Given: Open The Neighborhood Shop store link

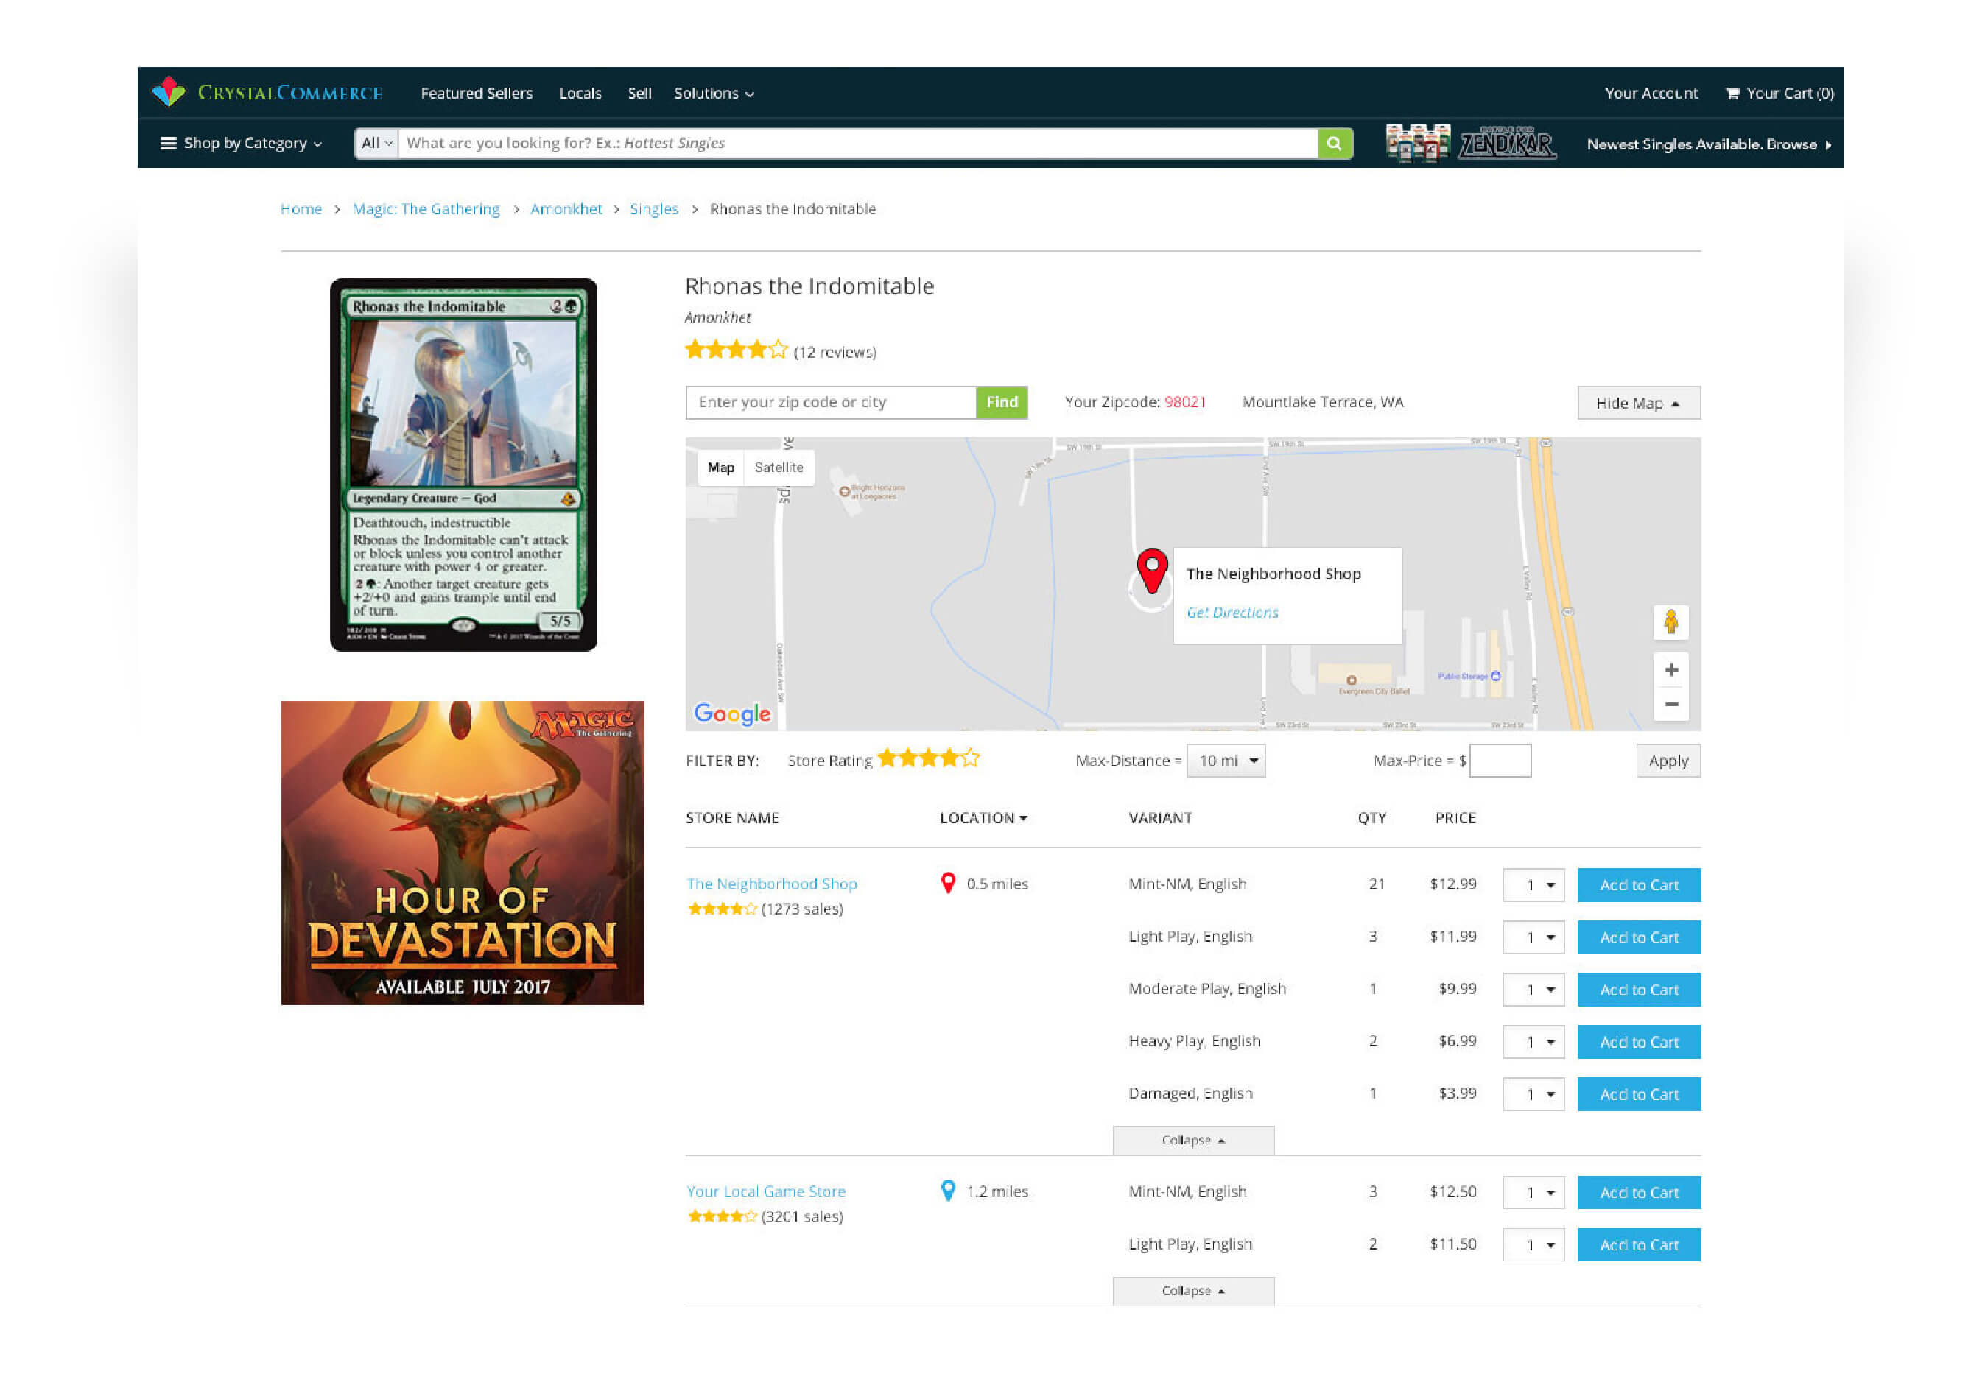Looking at the screenshot, I should click(772, 883).
